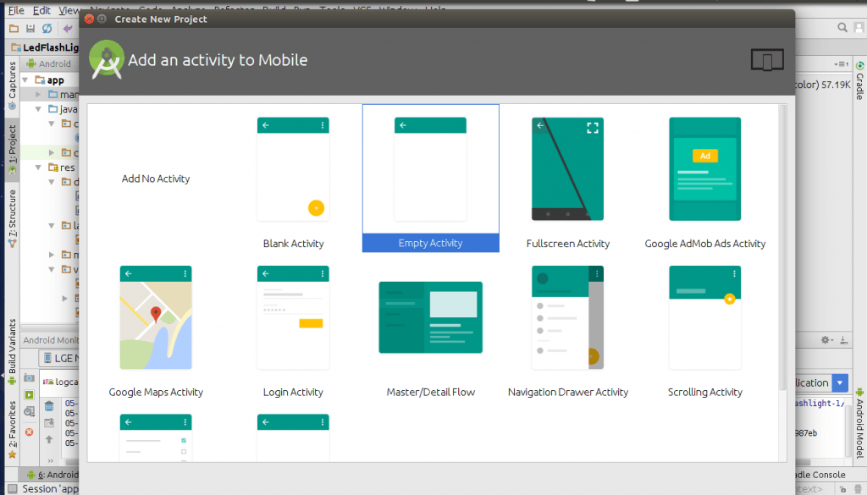This screenshot has width=867, height=495.
Task: Select the Empty Activity template thumbnail
Action: (430, 169)
